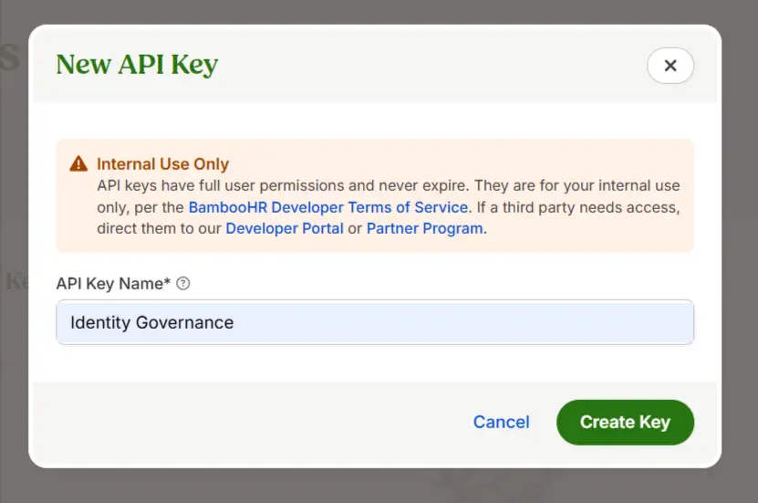This screenshot has height=503, width=758.
Task: Open BambooHR Developer Terms of Service link
Action: click(x=328, y=207)
